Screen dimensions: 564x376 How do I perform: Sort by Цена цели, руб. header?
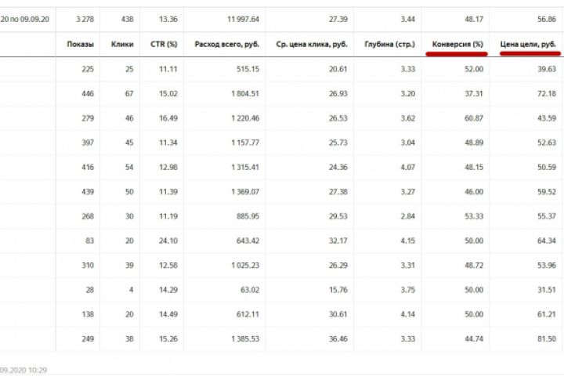click(528, 45)
